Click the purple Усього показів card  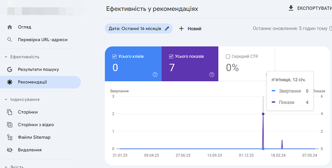190,64
